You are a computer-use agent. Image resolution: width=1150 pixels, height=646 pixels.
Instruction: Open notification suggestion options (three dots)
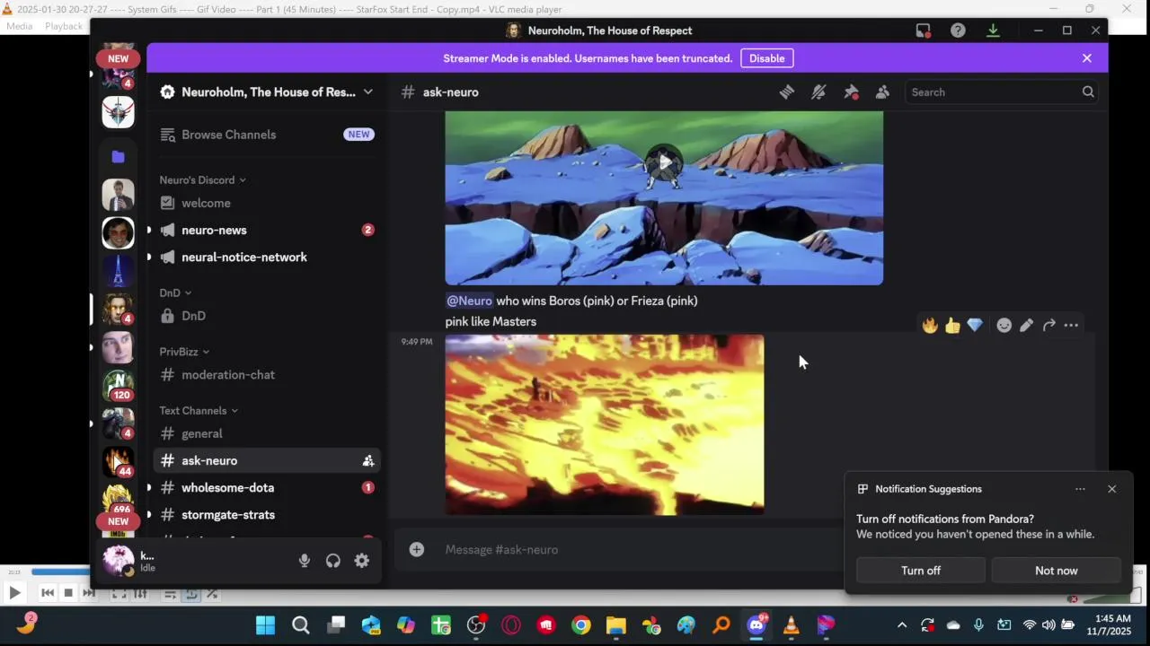1080,489
